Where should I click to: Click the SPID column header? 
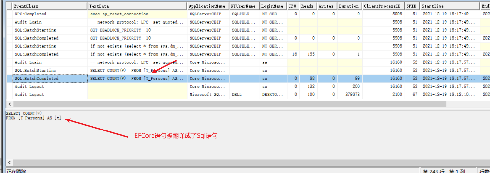[412, 6]
